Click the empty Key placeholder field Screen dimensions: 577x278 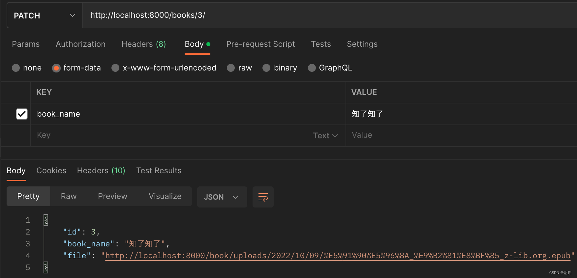(171, 135)
